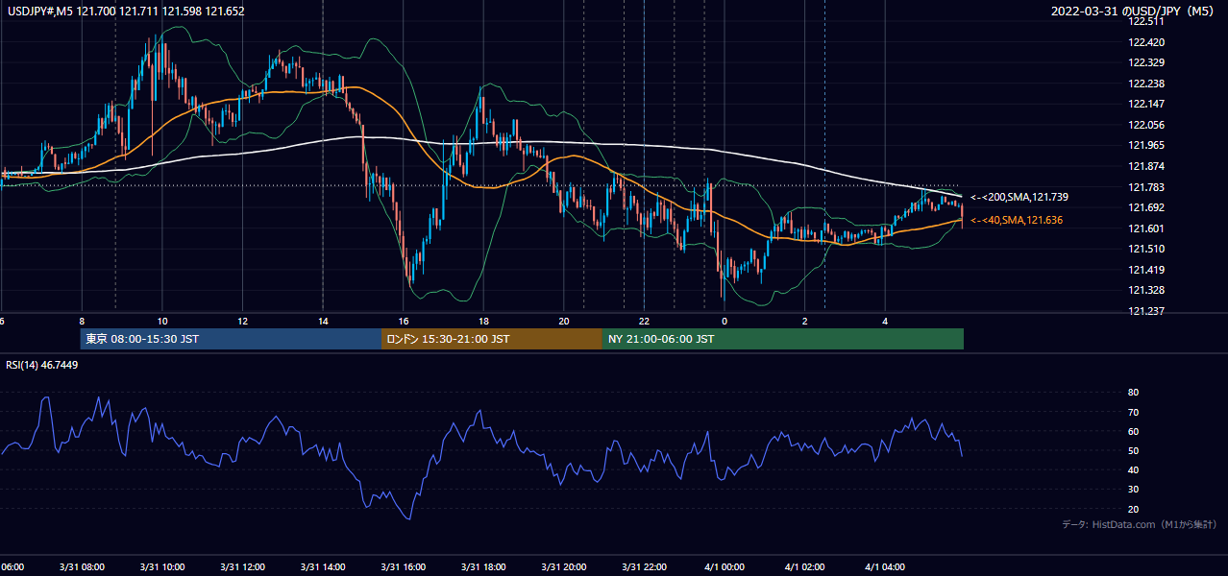Click price axis value 121.419
Viewport: 1228px width, 576px height.
pyautogui.click(x=1147, y=270)
